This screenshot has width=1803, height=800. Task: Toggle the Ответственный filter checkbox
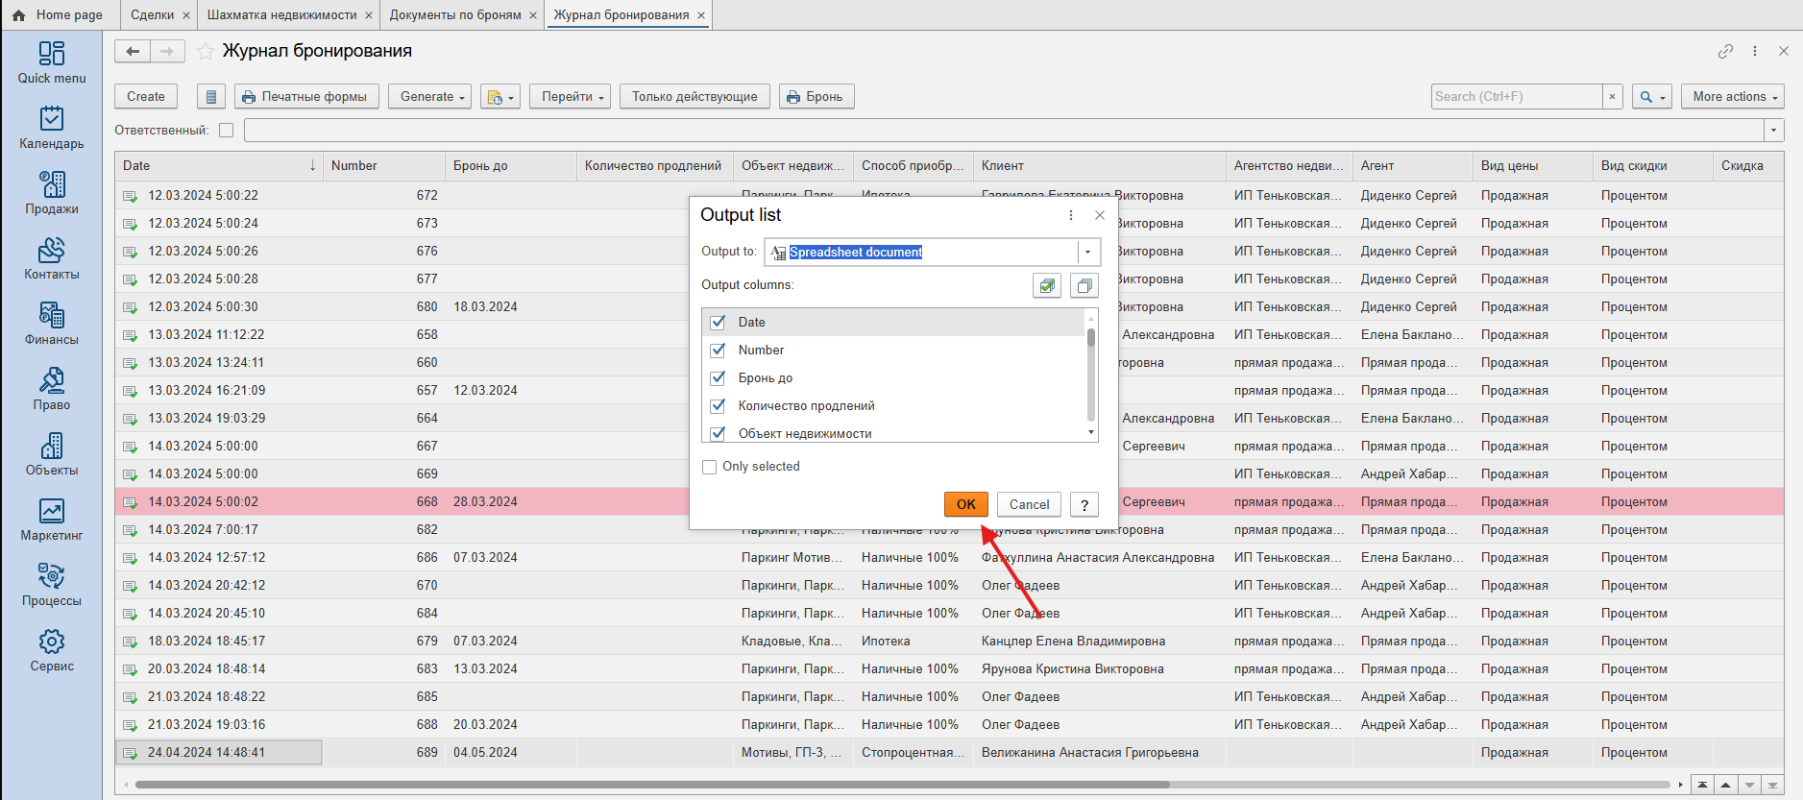click(x=227, y=130)
